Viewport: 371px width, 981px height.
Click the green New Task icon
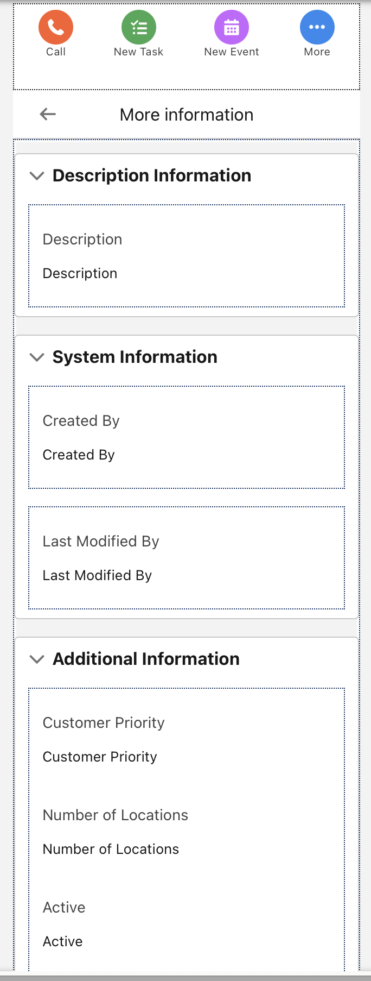[138, 27]
